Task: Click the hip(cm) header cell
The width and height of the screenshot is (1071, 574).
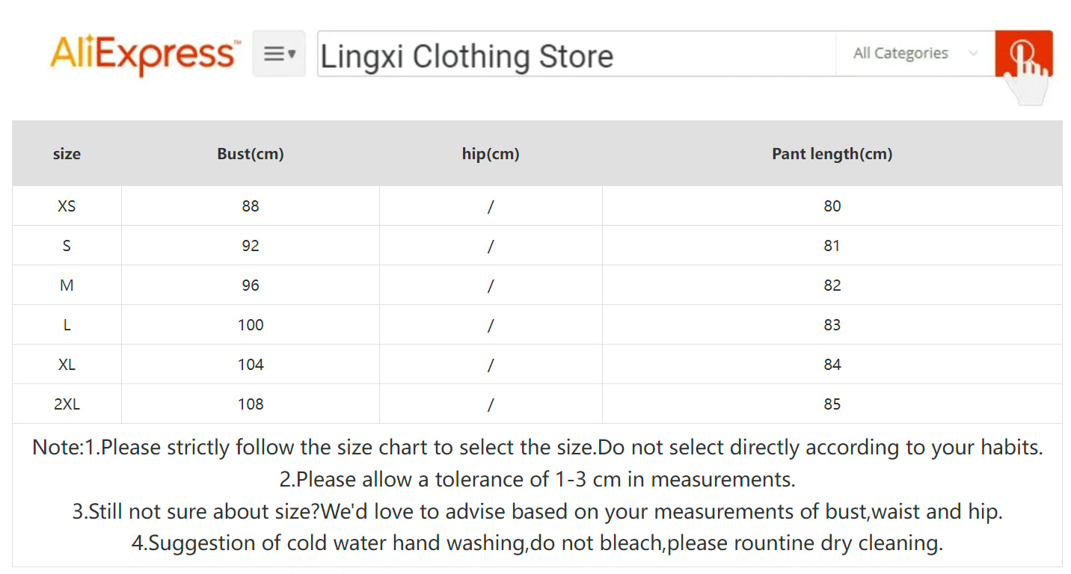Action: [490, 153]
